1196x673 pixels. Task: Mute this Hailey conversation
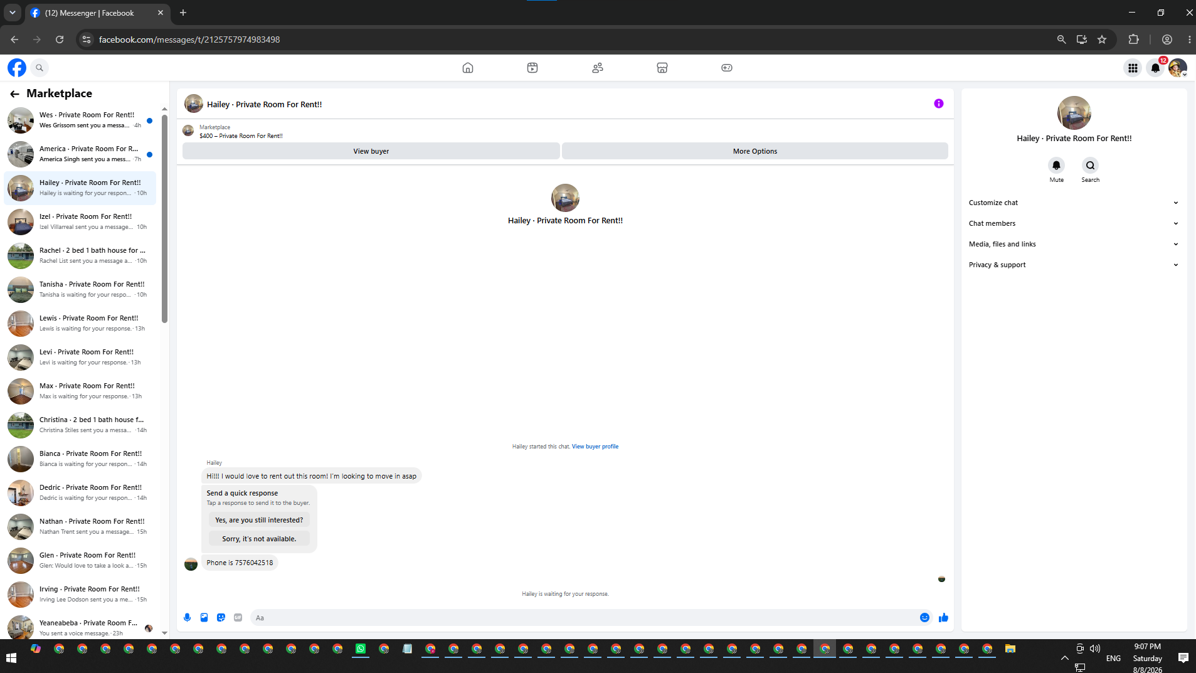tap(1057, 166)
